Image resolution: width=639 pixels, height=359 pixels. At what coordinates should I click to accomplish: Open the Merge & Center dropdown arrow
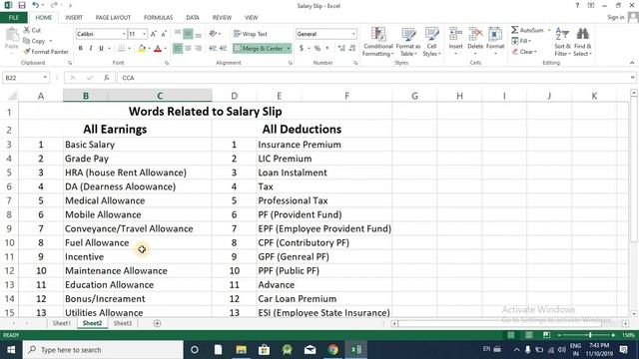(289, 49)
